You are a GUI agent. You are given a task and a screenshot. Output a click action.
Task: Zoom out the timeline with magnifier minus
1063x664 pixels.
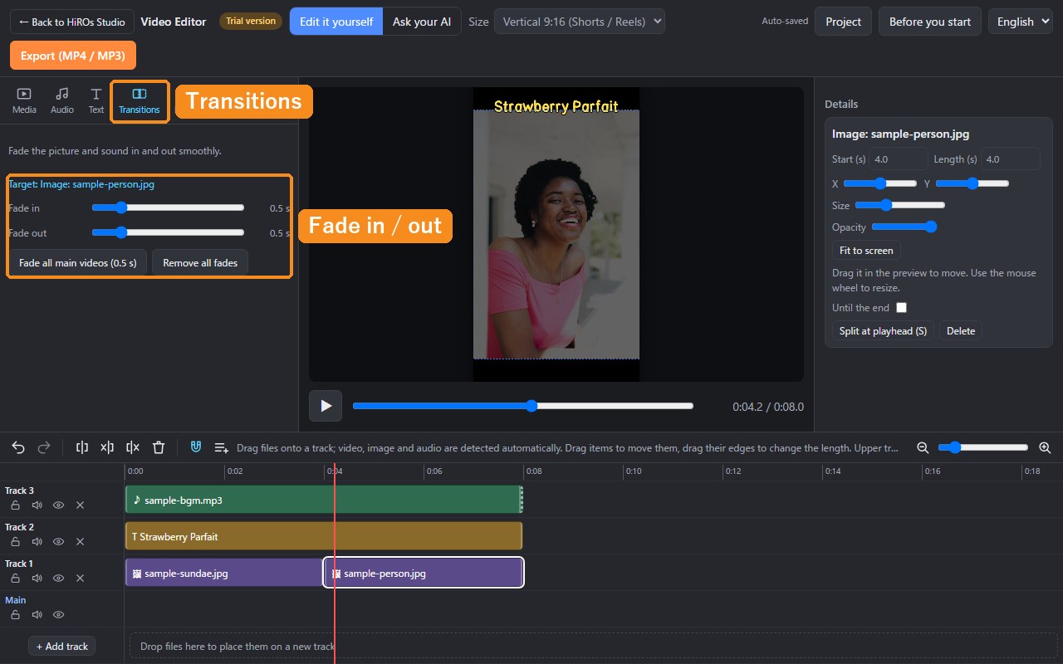pos(923,447)
